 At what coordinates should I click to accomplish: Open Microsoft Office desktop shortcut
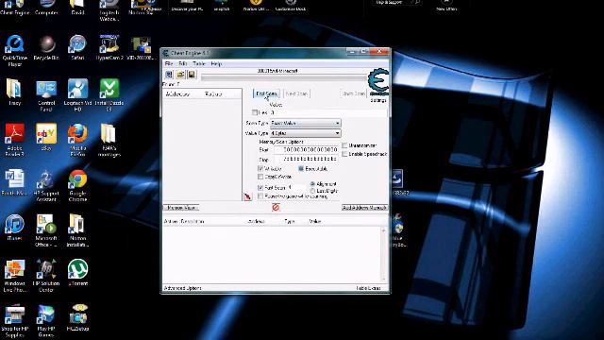click(46, 230)
